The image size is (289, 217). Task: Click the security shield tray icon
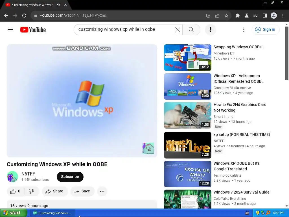pos(258,213)
